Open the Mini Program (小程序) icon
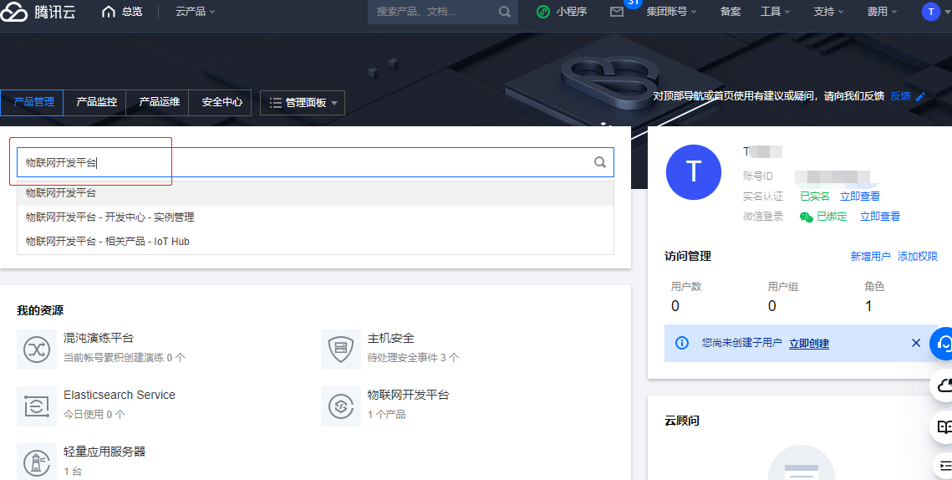 pyautogui.click(x=543, y=12)
